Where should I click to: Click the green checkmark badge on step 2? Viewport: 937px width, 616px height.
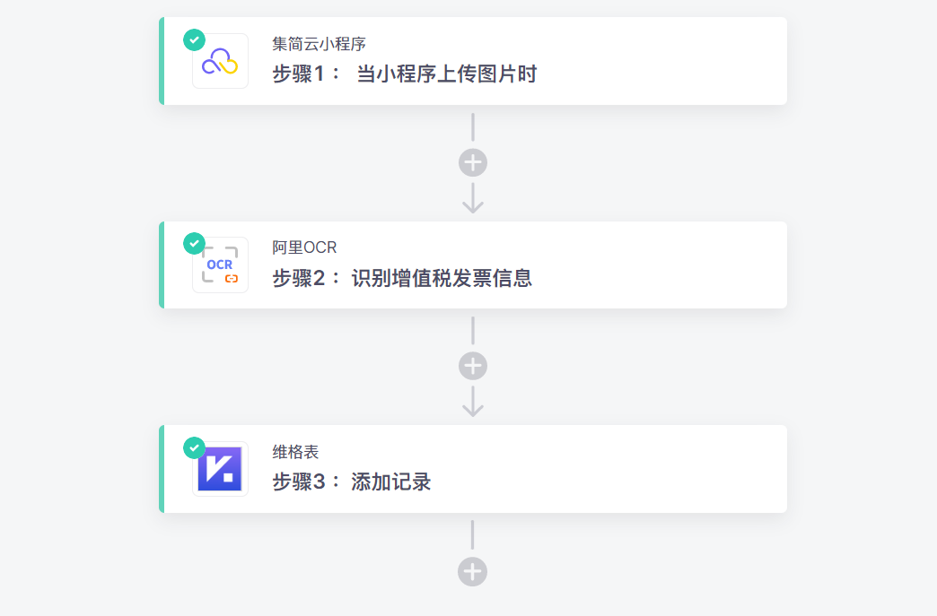tap(194, 244)
